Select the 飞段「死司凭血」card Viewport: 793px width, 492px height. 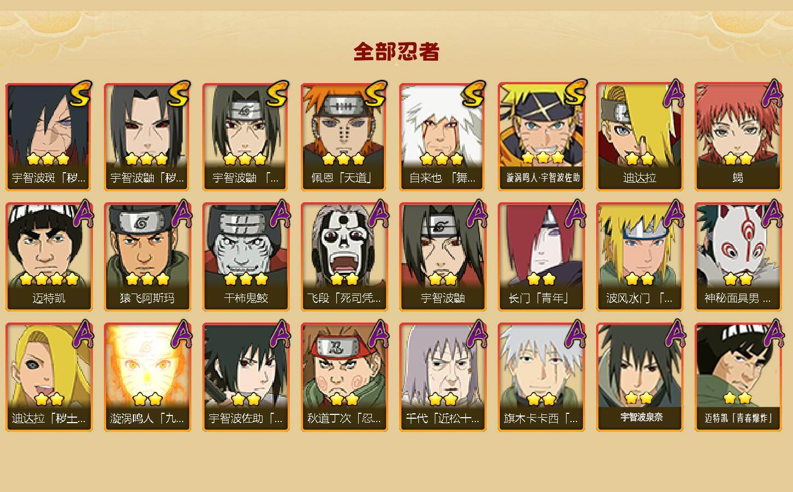pyautogui.click(x=344, y=257)
